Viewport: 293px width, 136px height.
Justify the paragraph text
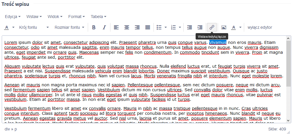pyautogui.click(x=148, y=27)
